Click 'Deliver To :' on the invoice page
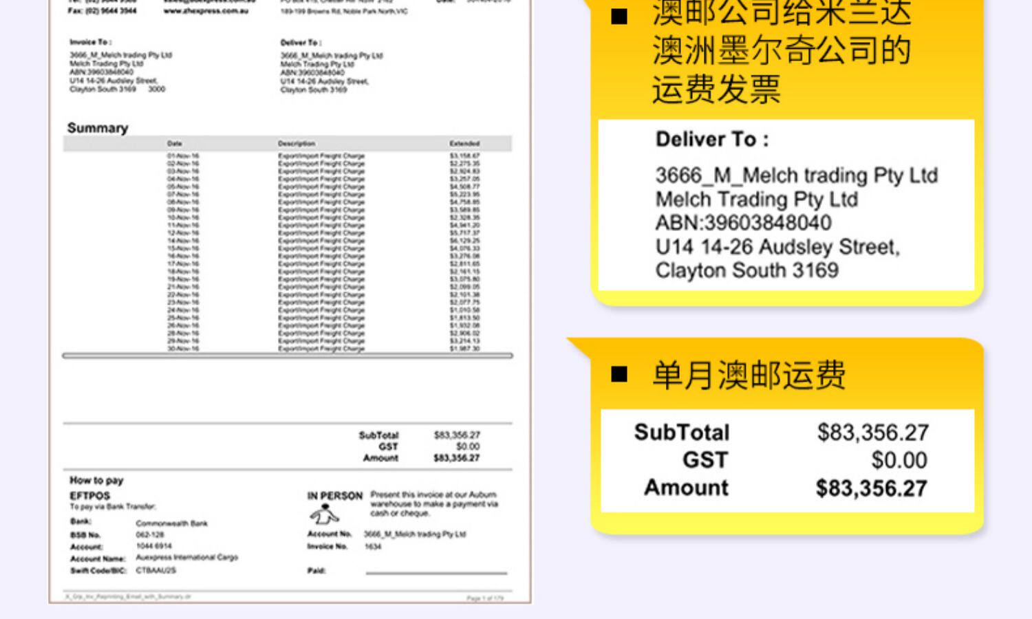Viewport: 1032px width, 619px height. tap(301, 43)
